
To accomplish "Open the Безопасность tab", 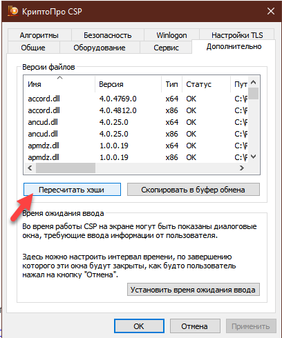I will [x=108, y=35].
